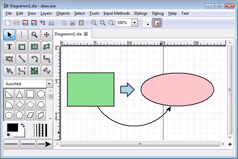The height and width of the screenshot is (159, 238).
Task: Pick the circle shape from Assorted
Action: pos(41,94)
